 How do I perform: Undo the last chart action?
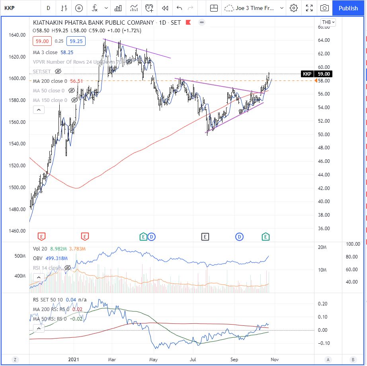179,8
